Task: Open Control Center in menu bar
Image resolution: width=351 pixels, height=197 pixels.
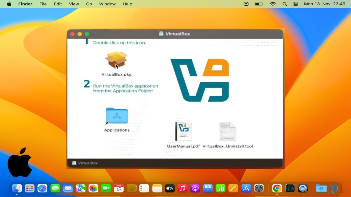Action: click(x=296, y=4)
